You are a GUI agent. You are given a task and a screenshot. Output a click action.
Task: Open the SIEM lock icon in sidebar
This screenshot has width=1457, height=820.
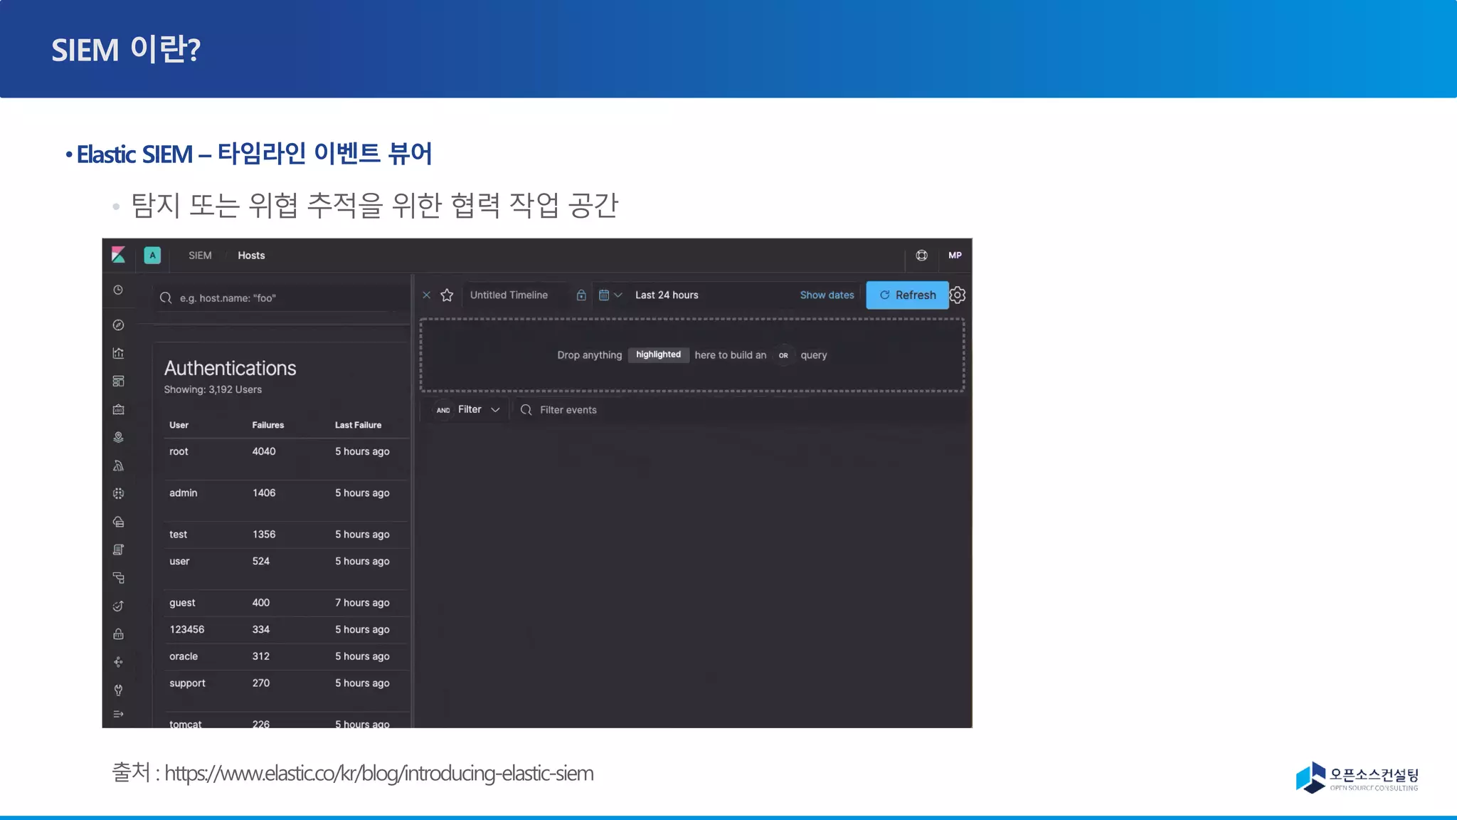[119, 634]
